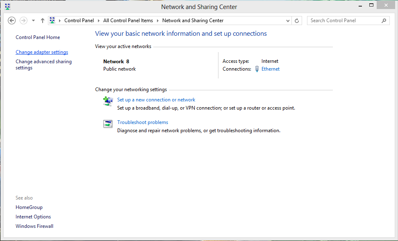Open Set up a new connection or network

tap(156, 100)
